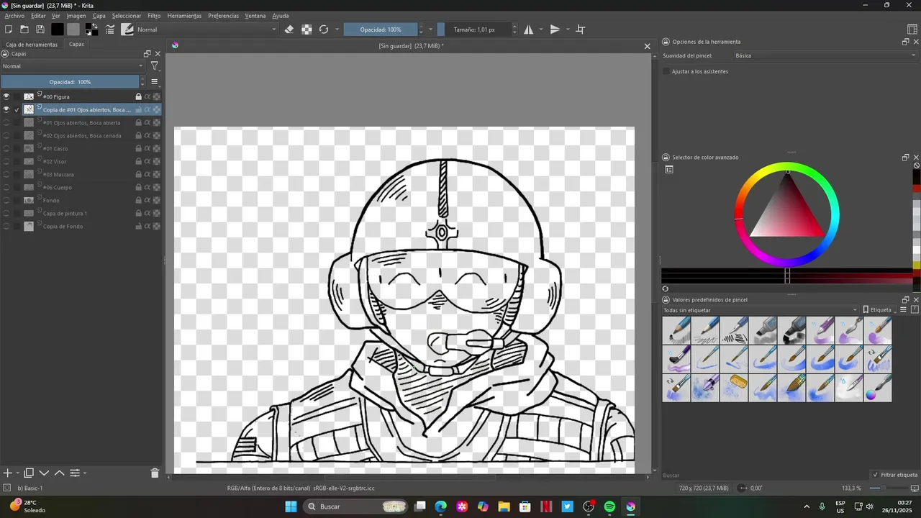
Task: Toggle the Filtrar etiqueta checkbox
Action: [875, 475]
